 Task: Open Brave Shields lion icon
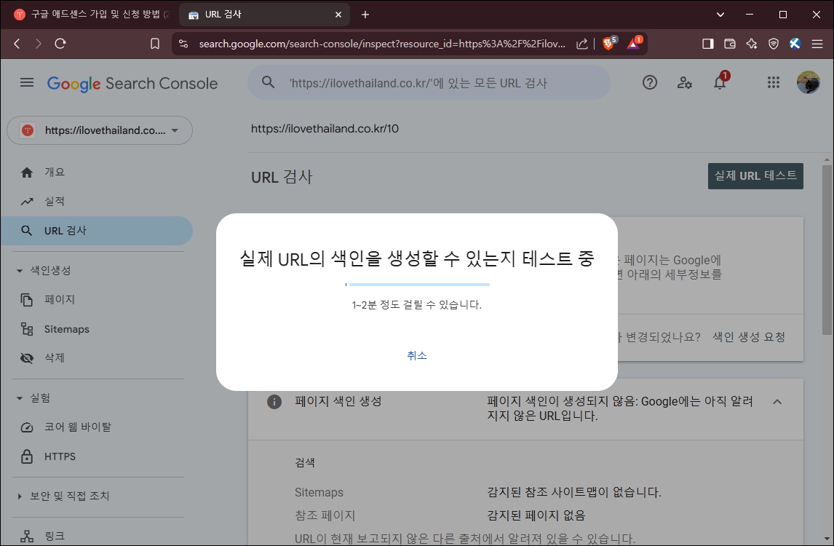coord(609,43)
